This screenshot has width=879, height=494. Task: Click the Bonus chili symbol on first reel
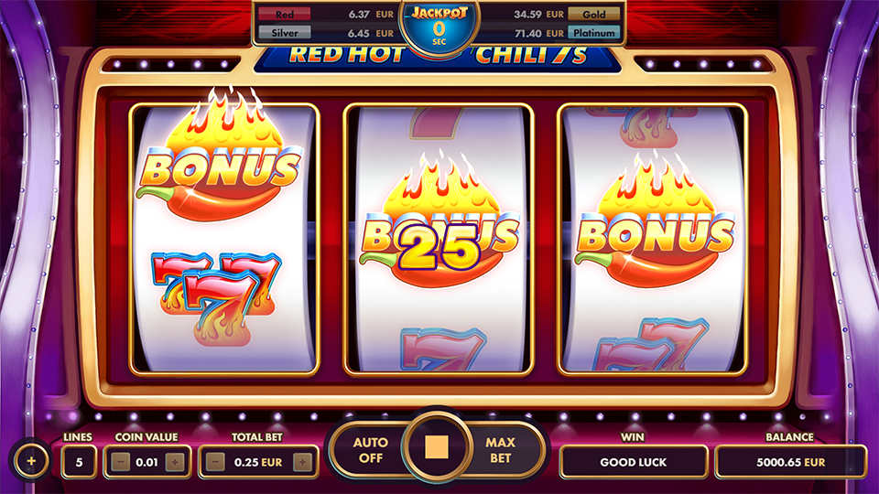coord(219,156)
